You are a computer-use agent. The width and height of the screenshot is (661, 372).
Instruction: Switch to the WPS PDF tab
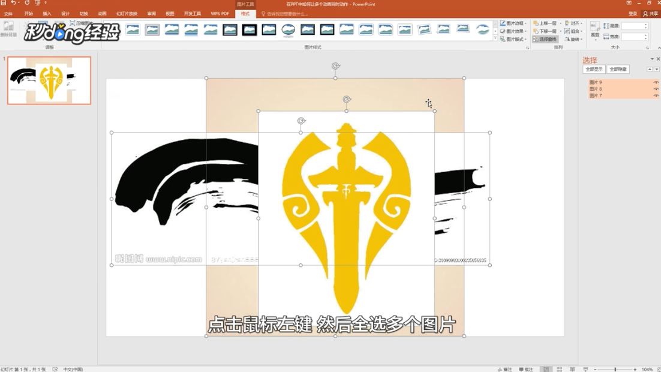(x=220, y=14)
